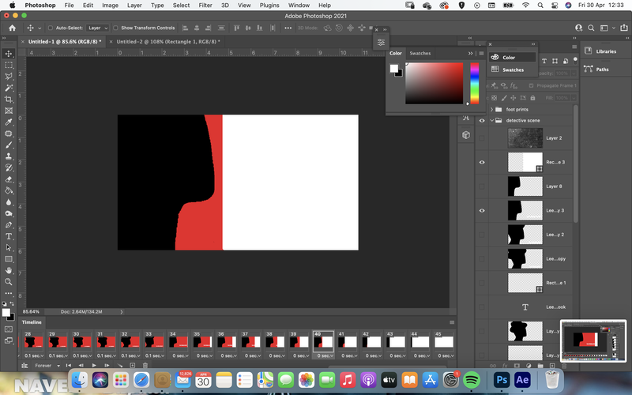Pick a hue on the rainbow slider
This screenshot has width=632, height=395.
[x=475, y=84]
